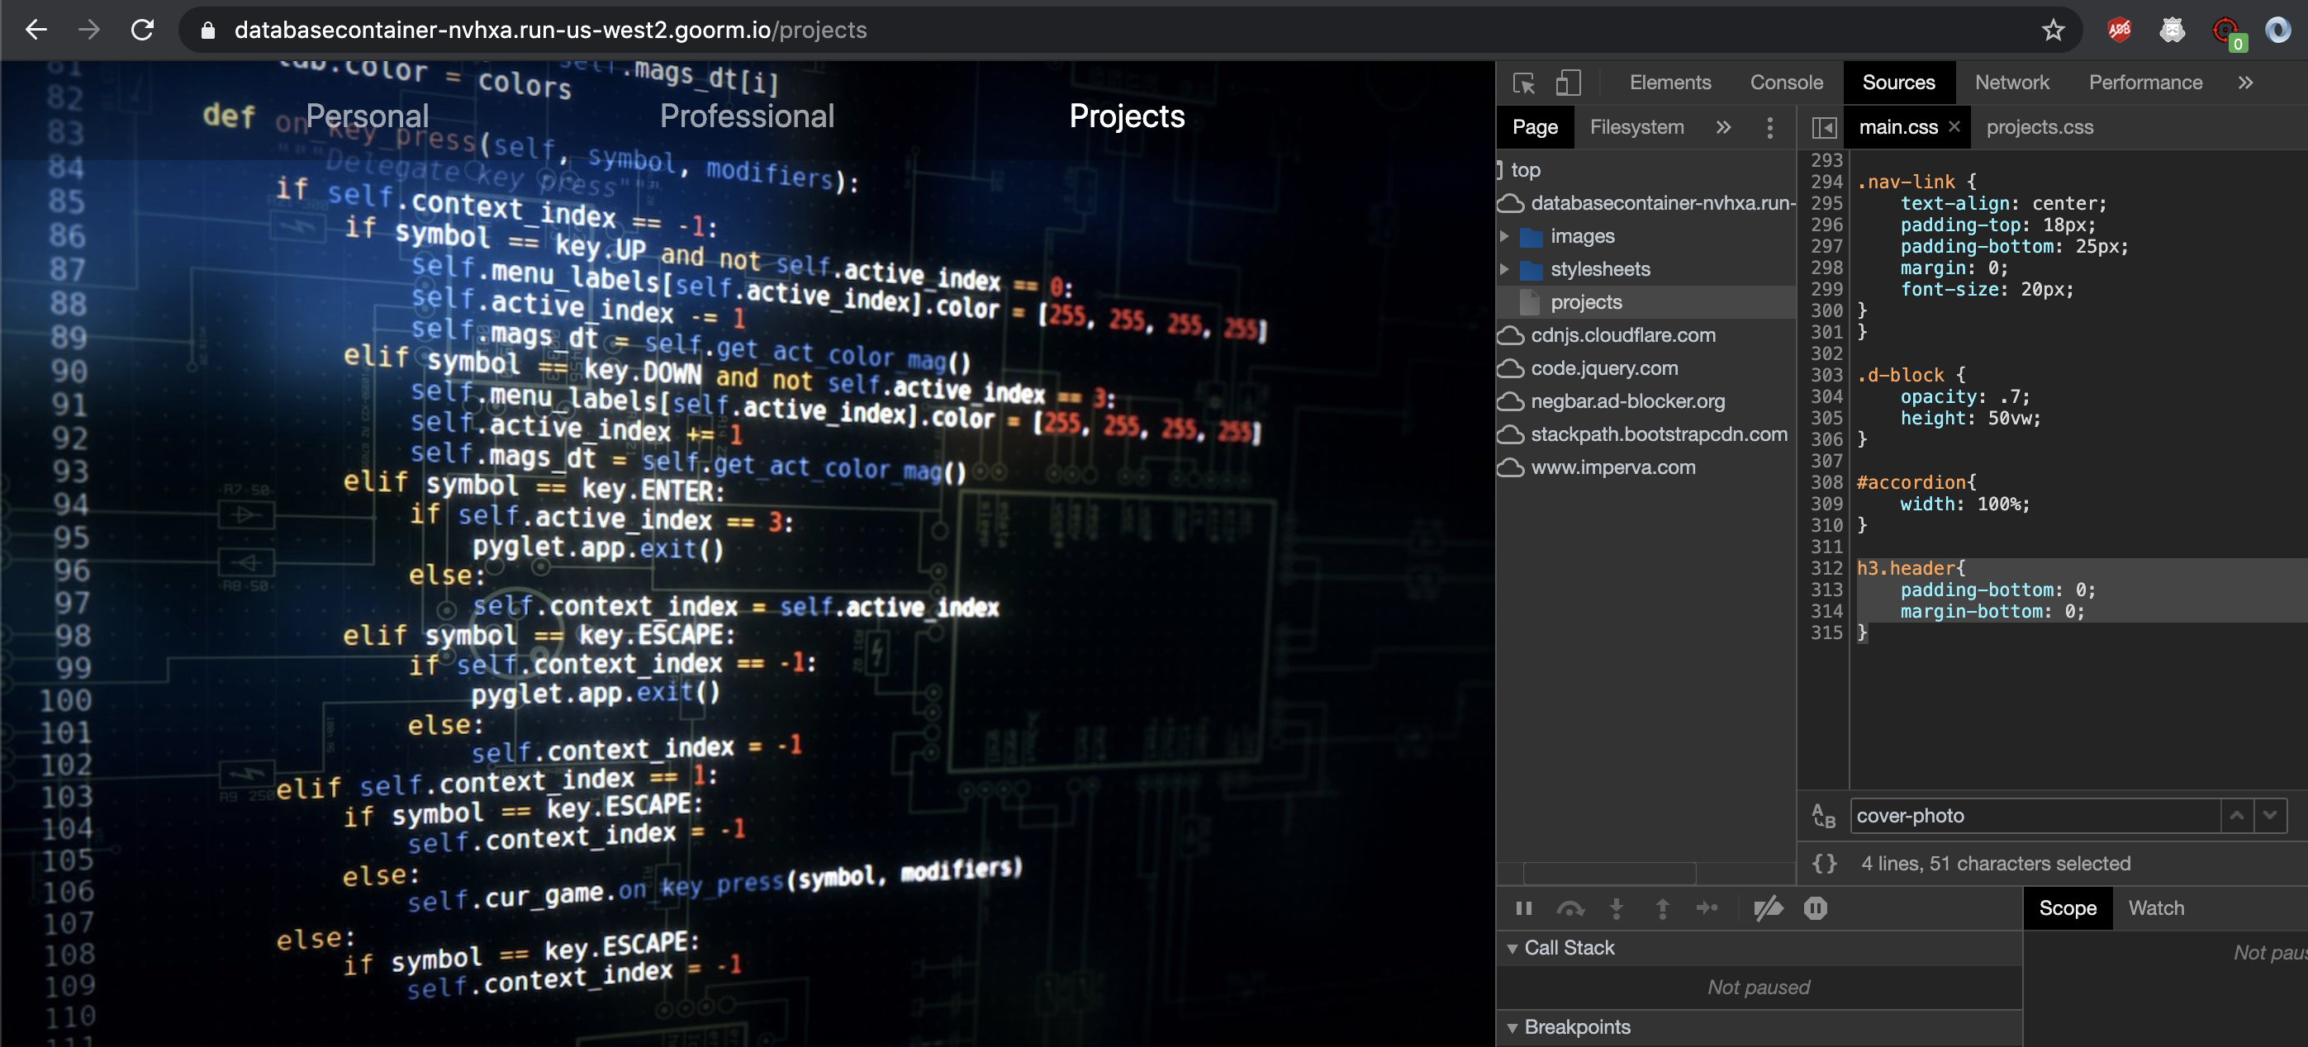Image resolution: width=2308 pixels, height=1047 pixels.
Task: Reload the current page
Action: click(x=142, y=30)
